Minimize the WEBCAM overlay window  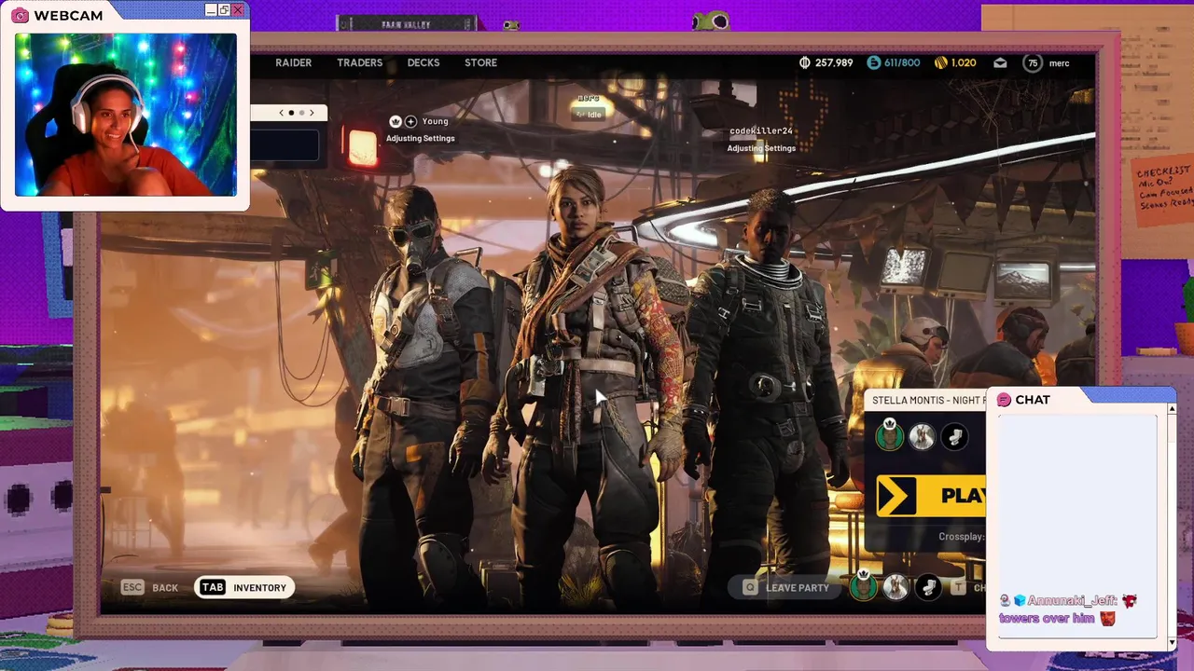pyautogui.click(x=211, y=10)
